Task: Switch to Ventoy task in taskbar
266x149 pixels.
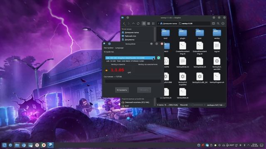Action: coord(51,145)
